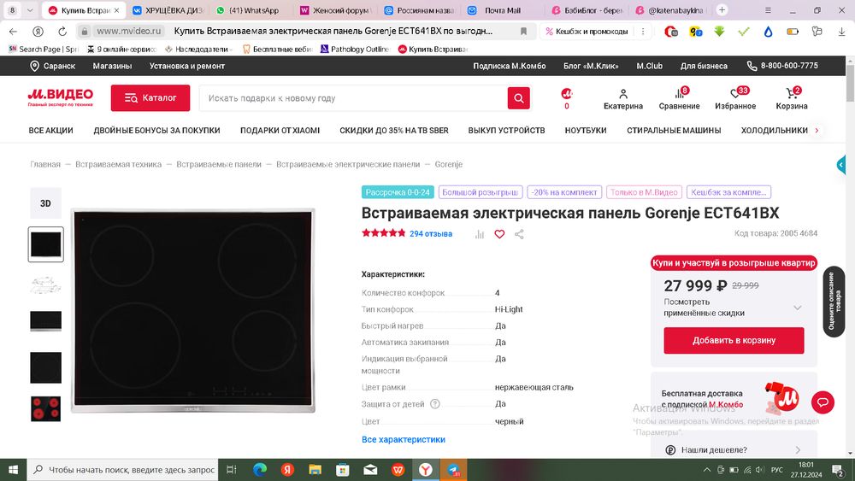
Task: Go to Встраиваемая техника breadcrumb
Action: tap(118, 164)
